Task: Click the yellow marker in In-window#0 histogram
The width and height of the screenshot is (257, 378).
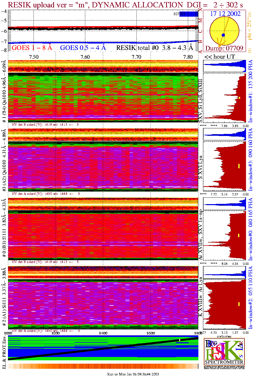Action: pyautogui.click(x=239, y=235)
